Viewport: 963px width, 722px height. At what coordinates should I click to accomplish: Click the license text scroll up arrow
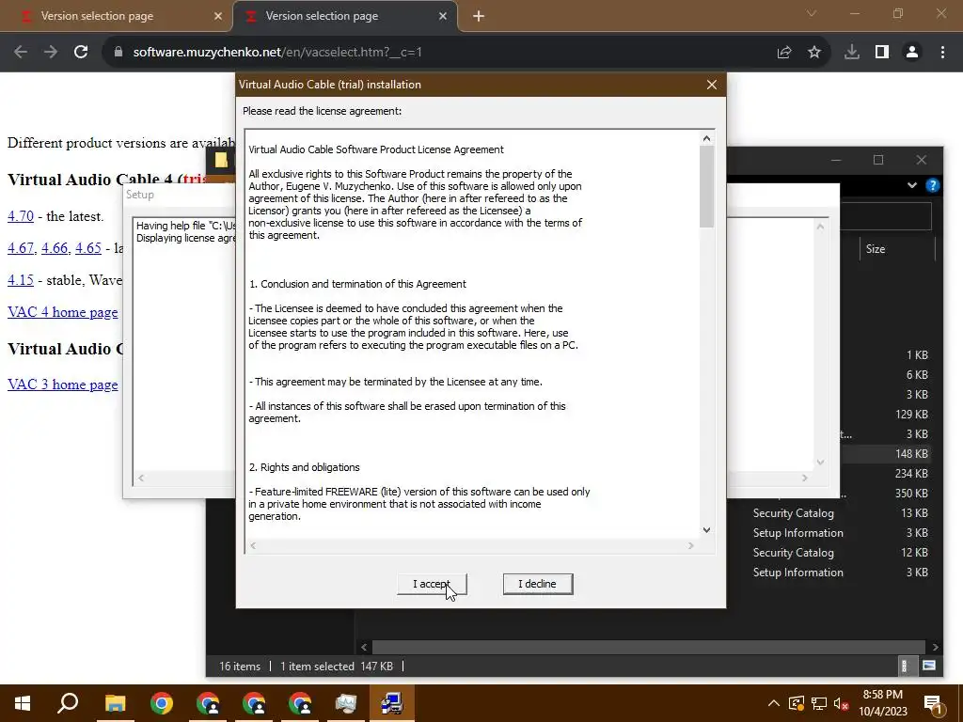click(x=706, y=139)
